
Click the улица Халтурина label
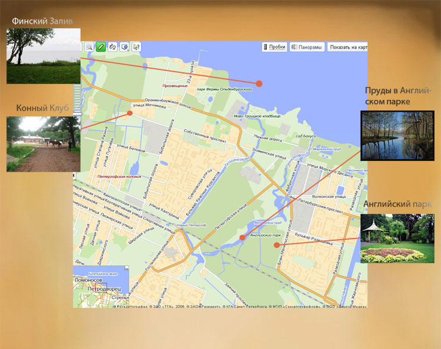(x=163, y=211)
